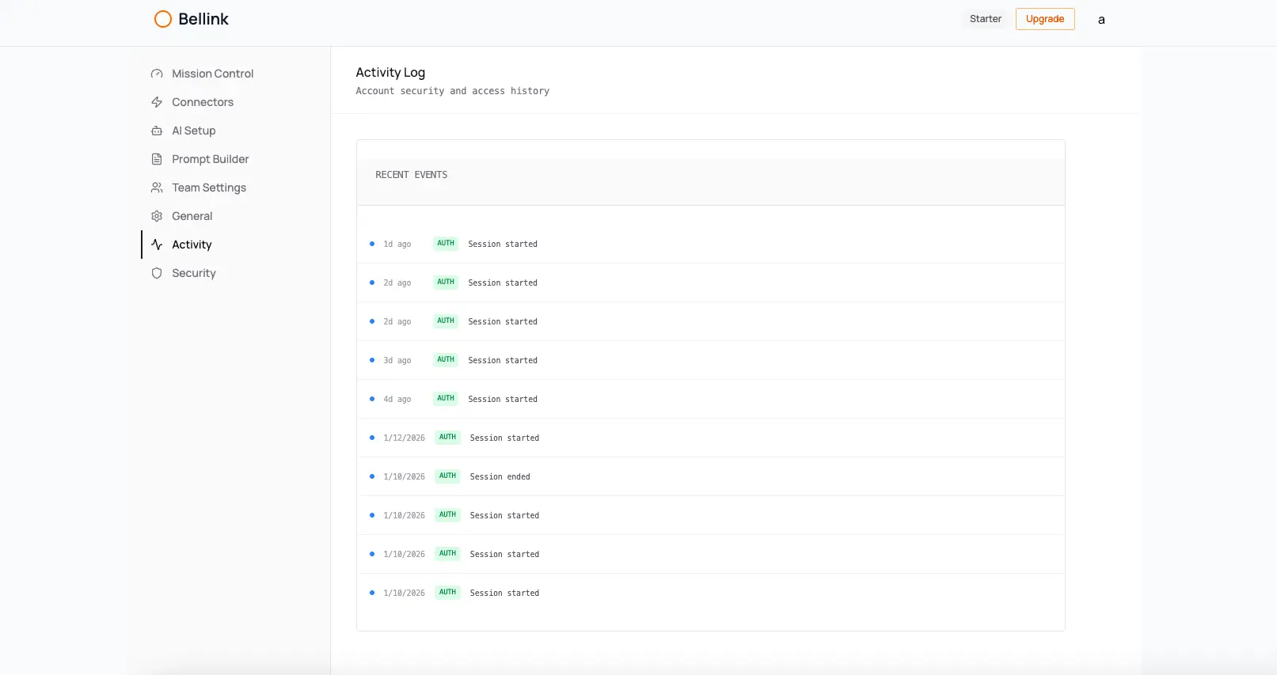Click blue dot on 1d ago row

coord(372,244)
